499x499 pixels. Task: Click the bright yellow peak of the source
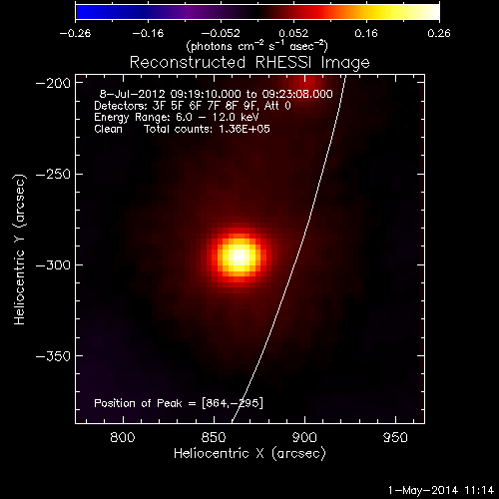coord(239,256)
